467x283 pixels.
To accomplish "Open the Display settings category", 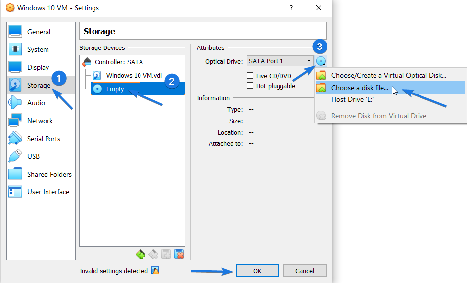I will 41,67.
